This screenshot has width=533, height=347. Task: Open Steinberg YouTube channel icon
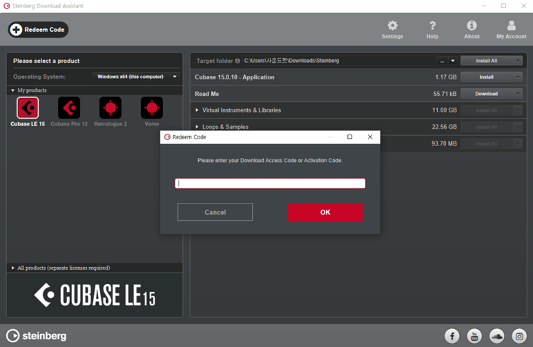point(474,336)
